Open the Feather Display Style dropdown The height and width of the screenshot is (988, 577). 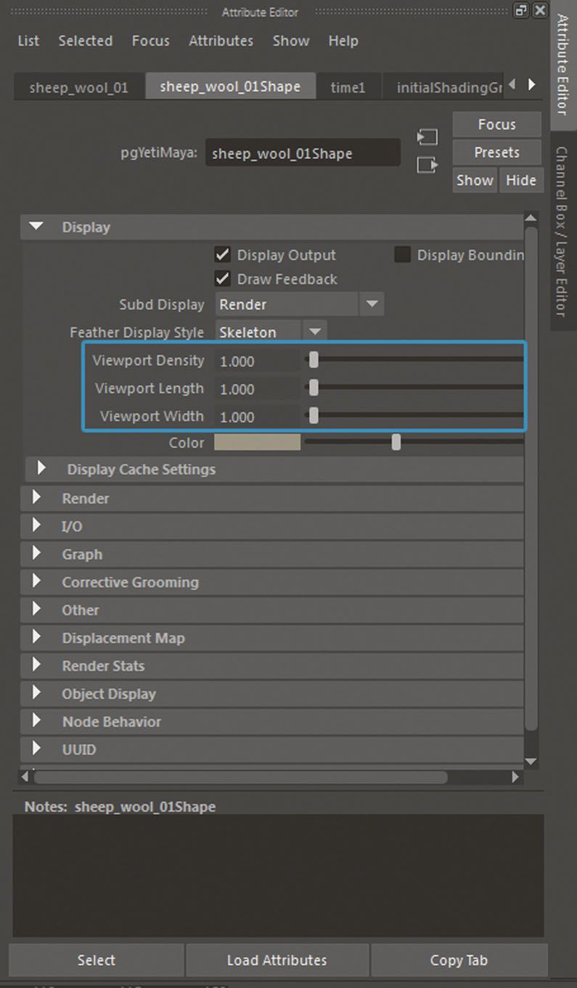tap(315, 331)
